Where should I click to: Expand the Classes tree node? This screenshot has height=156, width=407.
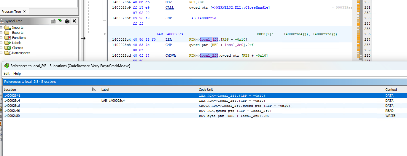pyautogui.click(x=1, y=48)
